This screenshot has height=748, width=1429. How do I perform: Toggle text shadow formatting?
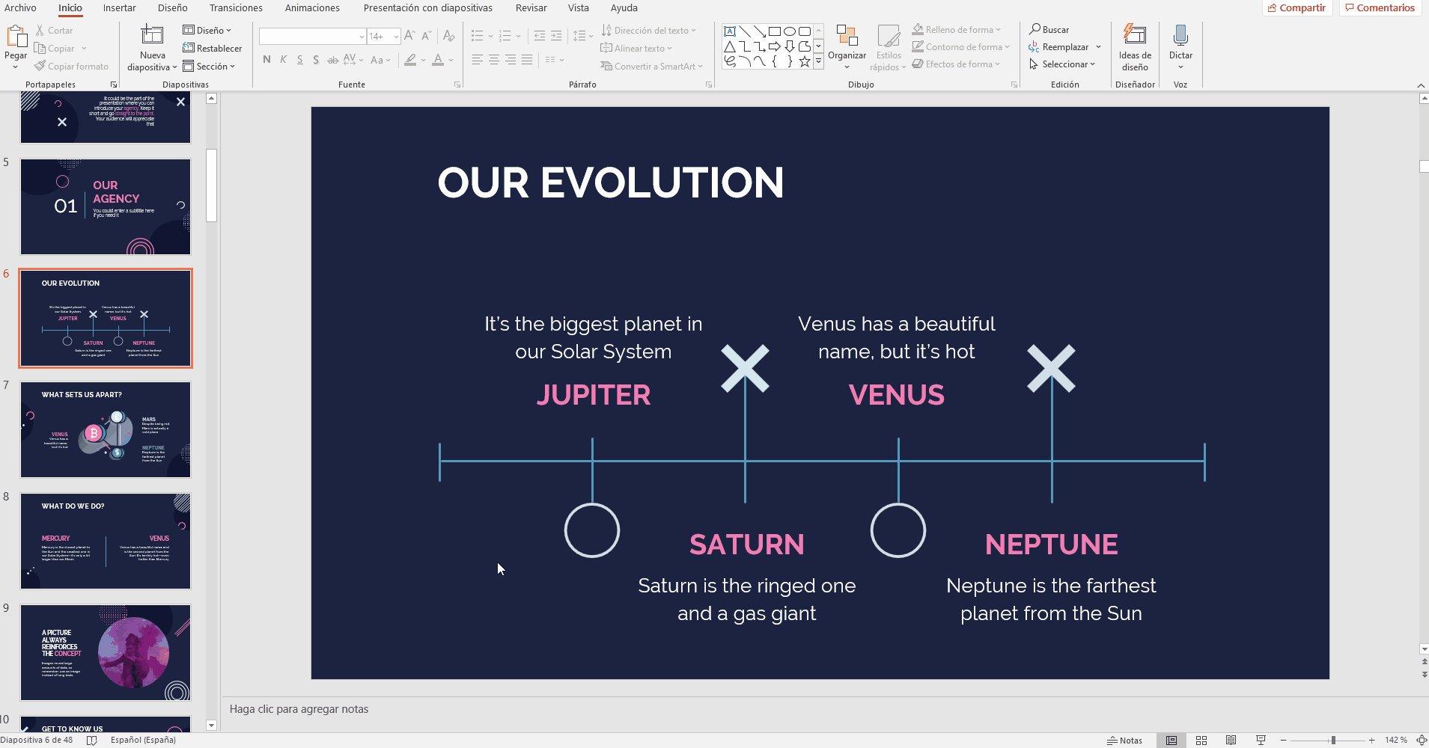316,60
